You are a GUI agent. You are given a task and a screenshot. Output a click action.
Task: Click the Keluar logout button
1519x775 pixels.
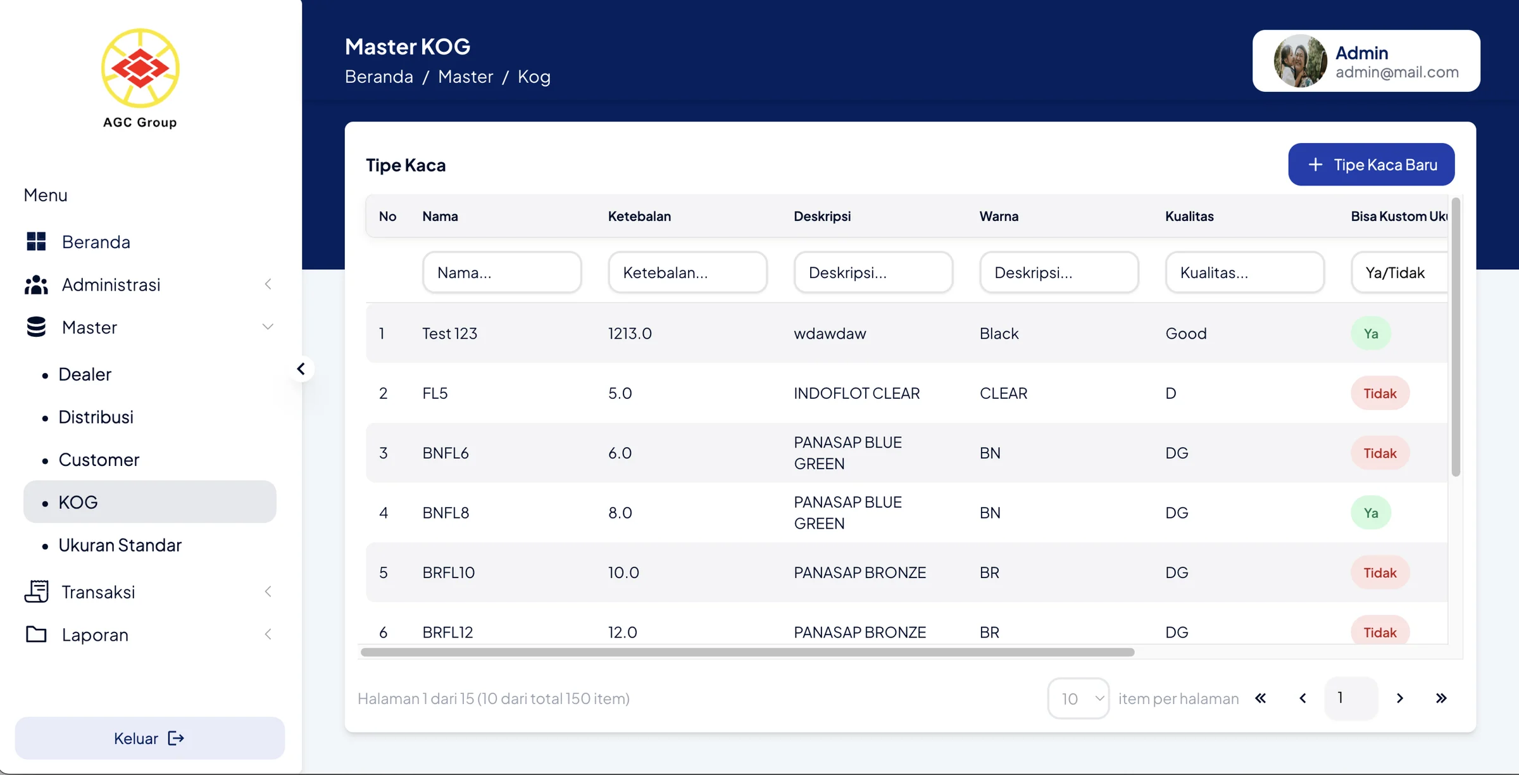click(x=149, y=738)
